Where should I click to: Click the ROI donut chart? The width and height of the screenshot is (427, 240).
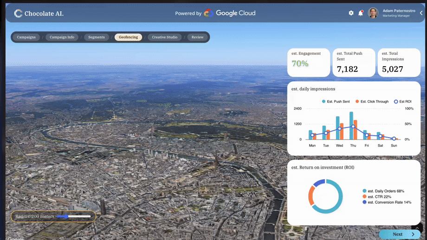325,196
